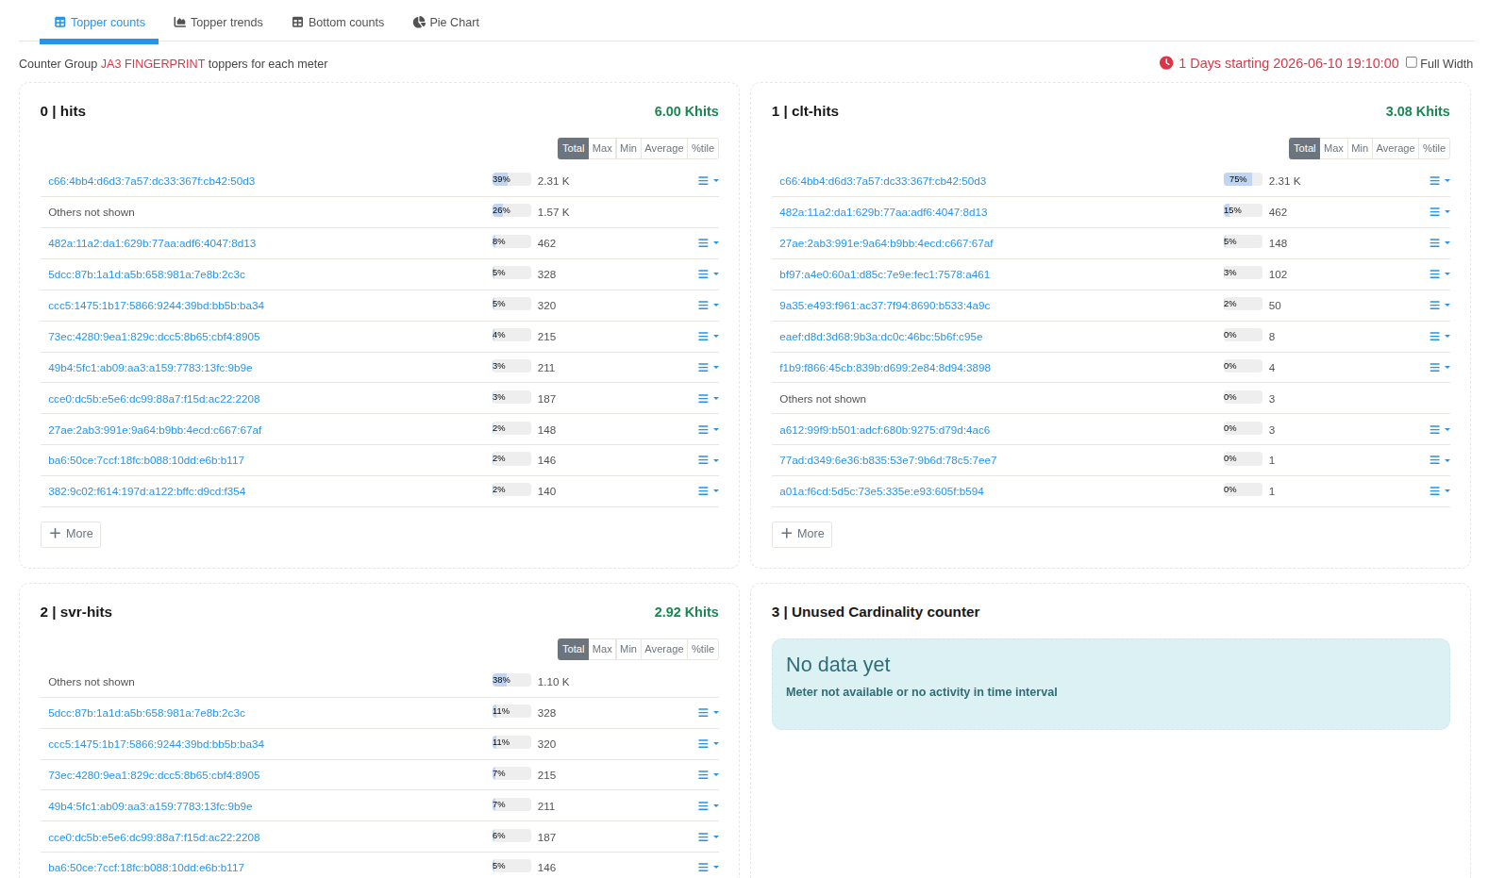This screenshot has width=1488, height=878.
Task: Open menu icon for 5dcc:87b row in hits panel
Action: (x=708, y=274)
